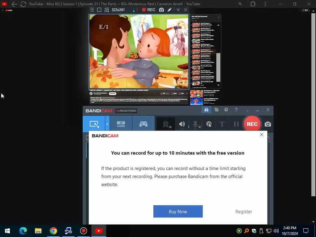Open Bandicam help question mark

tap(236, 110)
